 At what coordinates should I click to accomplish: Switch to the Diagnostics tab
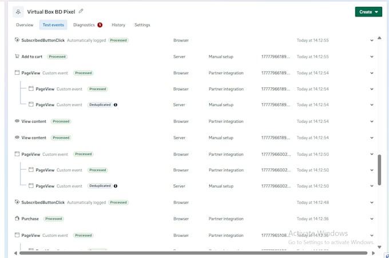[84, 25]
